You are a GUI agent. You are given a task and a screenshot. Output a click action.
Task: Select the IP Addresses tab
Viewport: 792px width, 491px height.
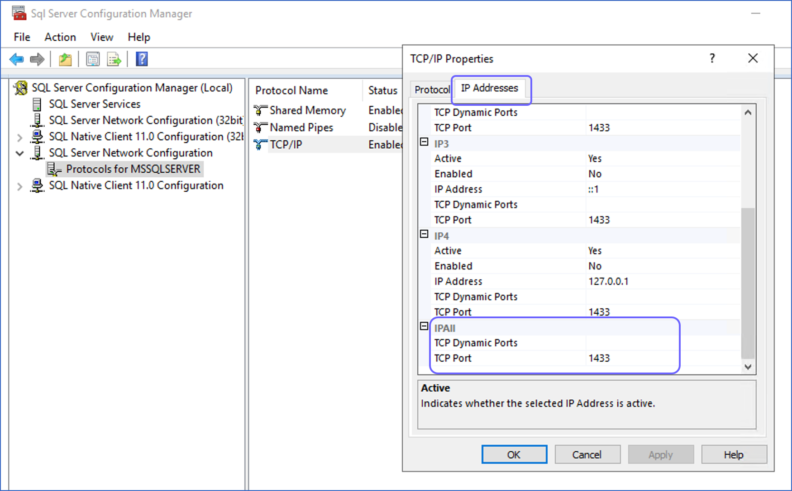pyautogui.click(x=490, y=88)
